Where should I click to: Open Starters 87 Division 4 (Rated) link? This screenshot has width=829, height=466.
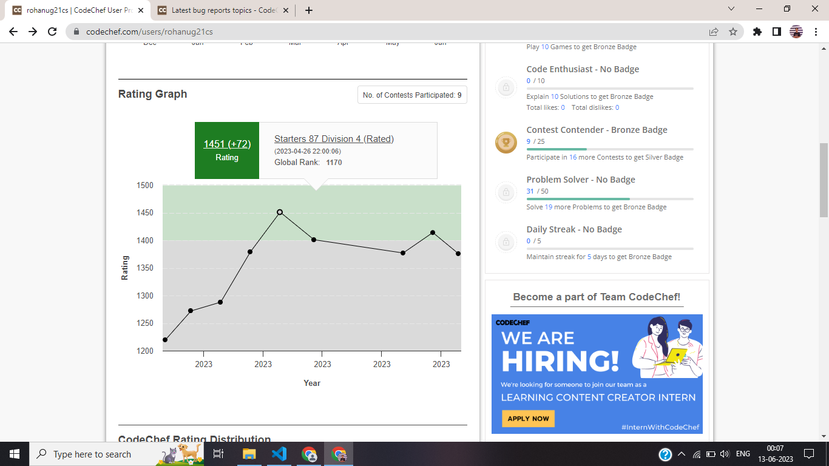(334, 139)
